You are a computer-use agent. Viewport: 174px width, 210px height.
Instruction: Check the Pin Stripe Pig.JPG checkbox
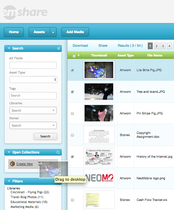pos(72,113)
